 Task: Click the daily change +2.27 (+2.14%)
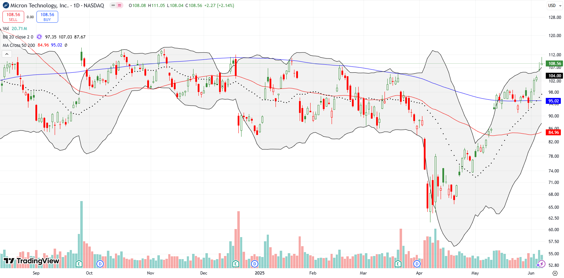coord(219,6)
